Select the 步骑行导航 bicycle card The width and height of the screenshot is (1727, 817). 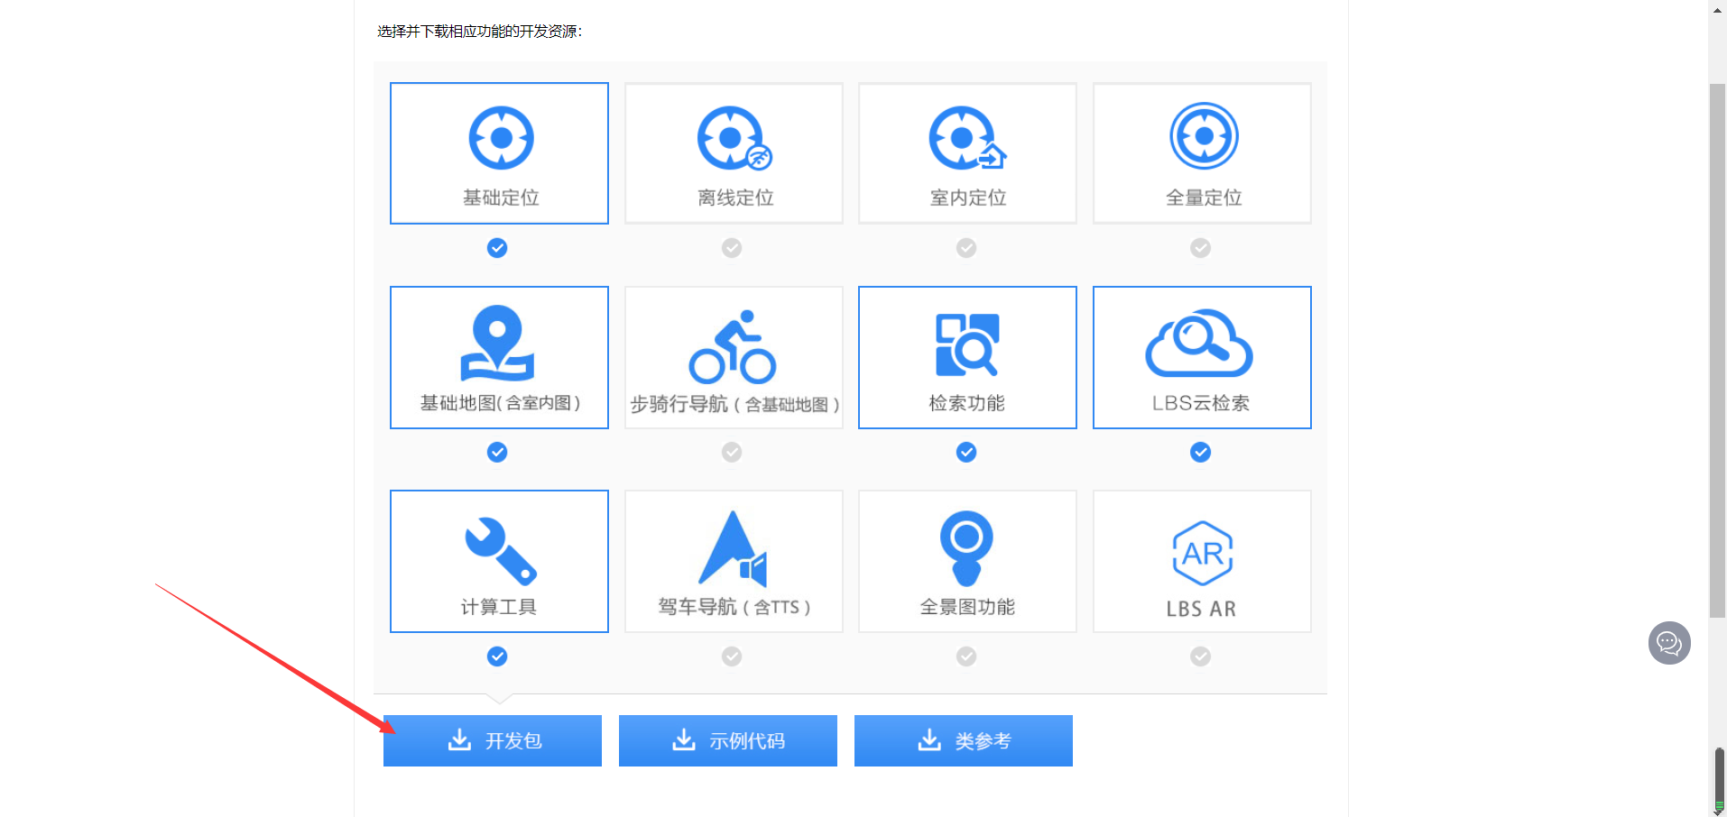pos(734,357)
